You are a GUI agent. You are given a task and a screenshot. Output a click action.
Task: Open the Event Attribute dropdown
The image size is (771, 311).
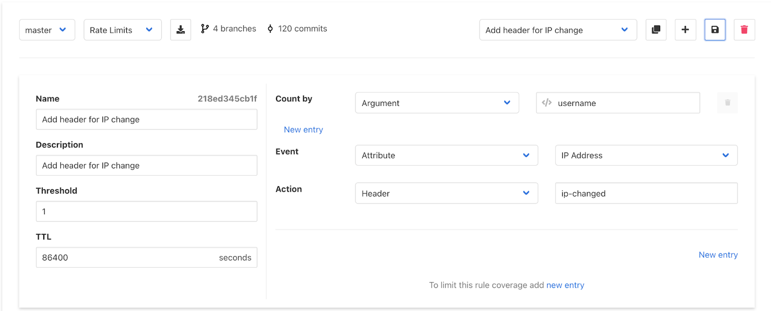446,155
